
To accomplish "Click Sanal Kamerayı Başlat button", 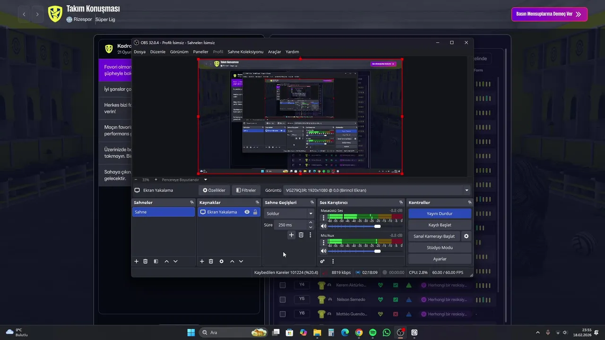I will tap(434, 236).
